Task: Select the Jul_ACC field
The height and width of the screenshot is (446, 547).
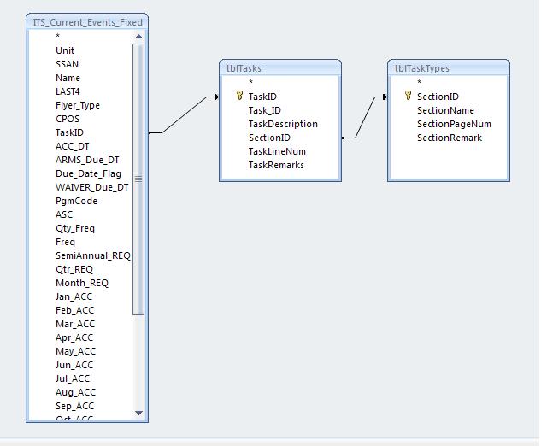Action: pyautogui.click(x=73, y=379)
